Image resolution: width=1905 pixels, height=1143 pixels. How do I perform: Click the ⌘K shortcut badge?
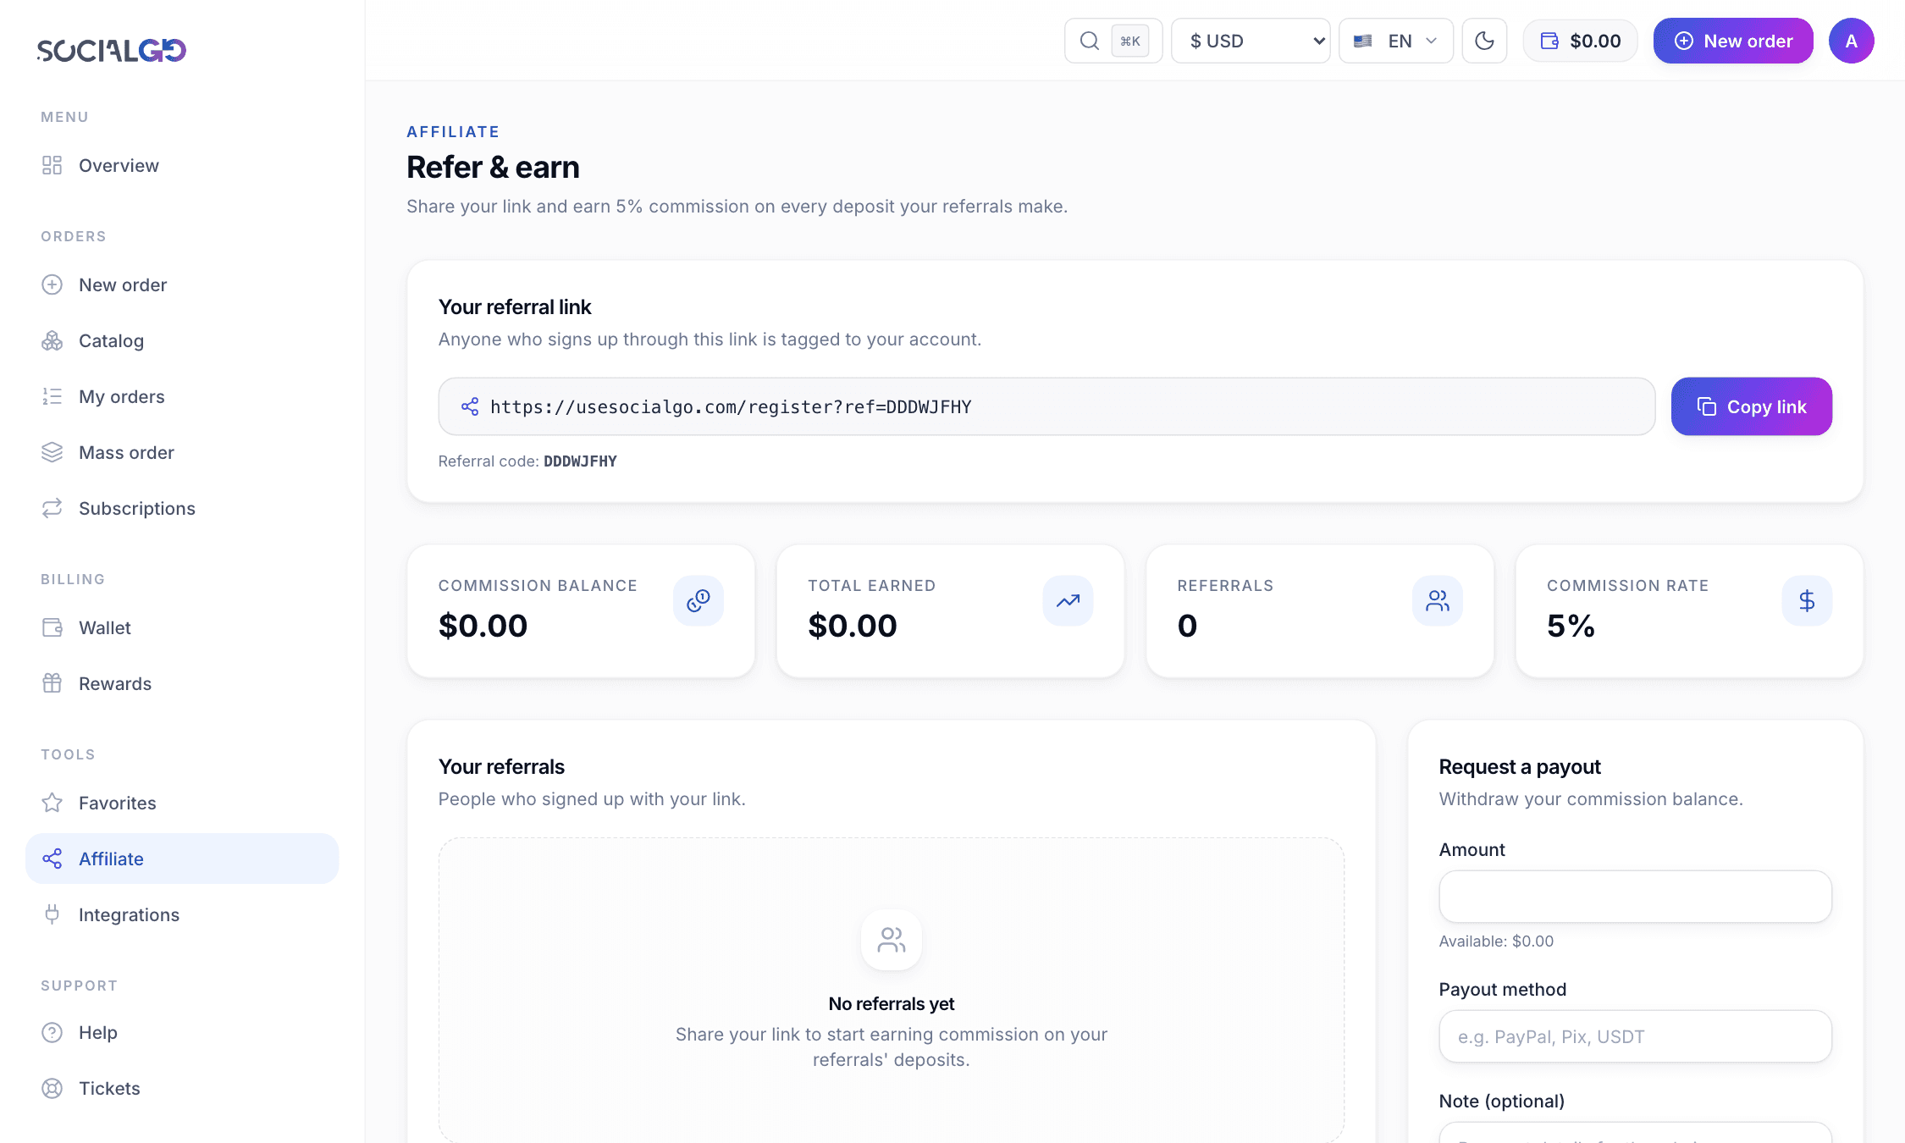pyautogui.click(x=1129, y=41)
